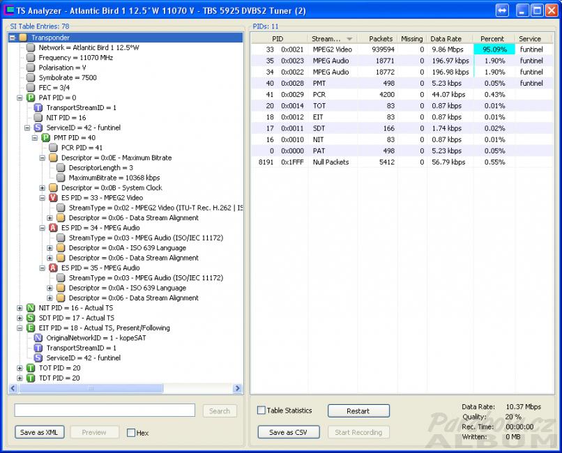Click Save as CSV
Screen dimensions: 562x453
[288, 433]
